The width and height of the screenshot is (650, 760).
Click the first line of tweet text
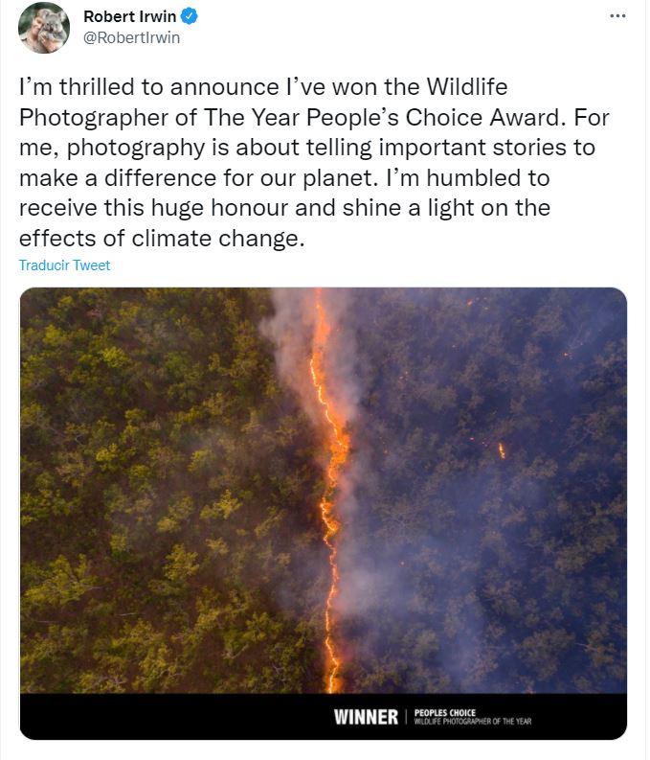click(x=262, y=87)
